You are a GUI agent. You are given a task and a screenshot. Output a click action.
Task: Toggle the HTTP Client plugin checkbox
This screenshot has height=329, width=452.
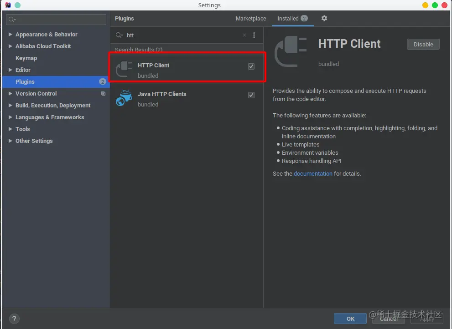click(x=251, y=66)
